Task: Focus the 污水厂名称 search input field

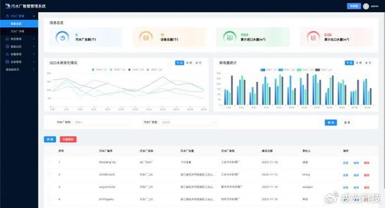Action: (102, 122)
